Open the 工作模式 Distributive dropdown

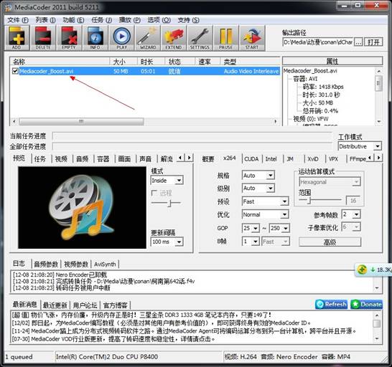(x=378, y=146)
